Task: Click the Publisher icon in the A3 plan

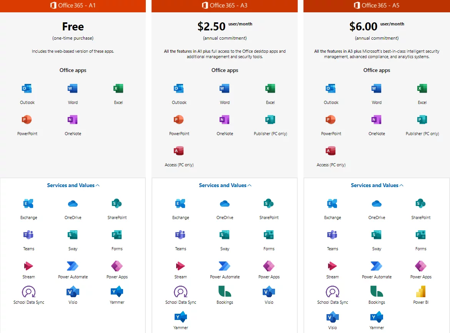Action: coord(270,120)
